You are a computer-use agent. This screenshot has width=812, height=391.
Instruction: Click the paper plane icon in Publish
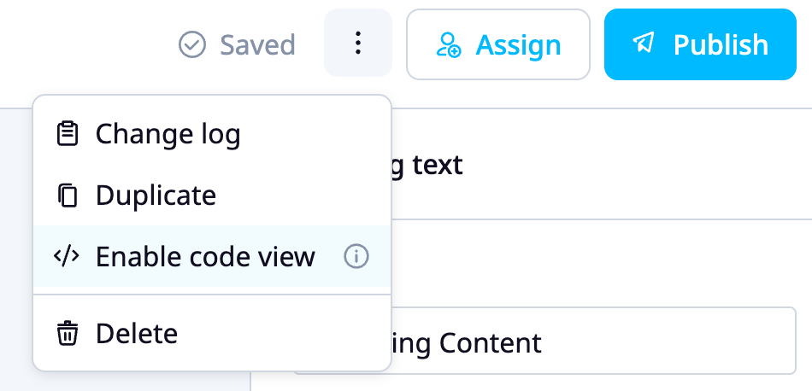(644, 43)
